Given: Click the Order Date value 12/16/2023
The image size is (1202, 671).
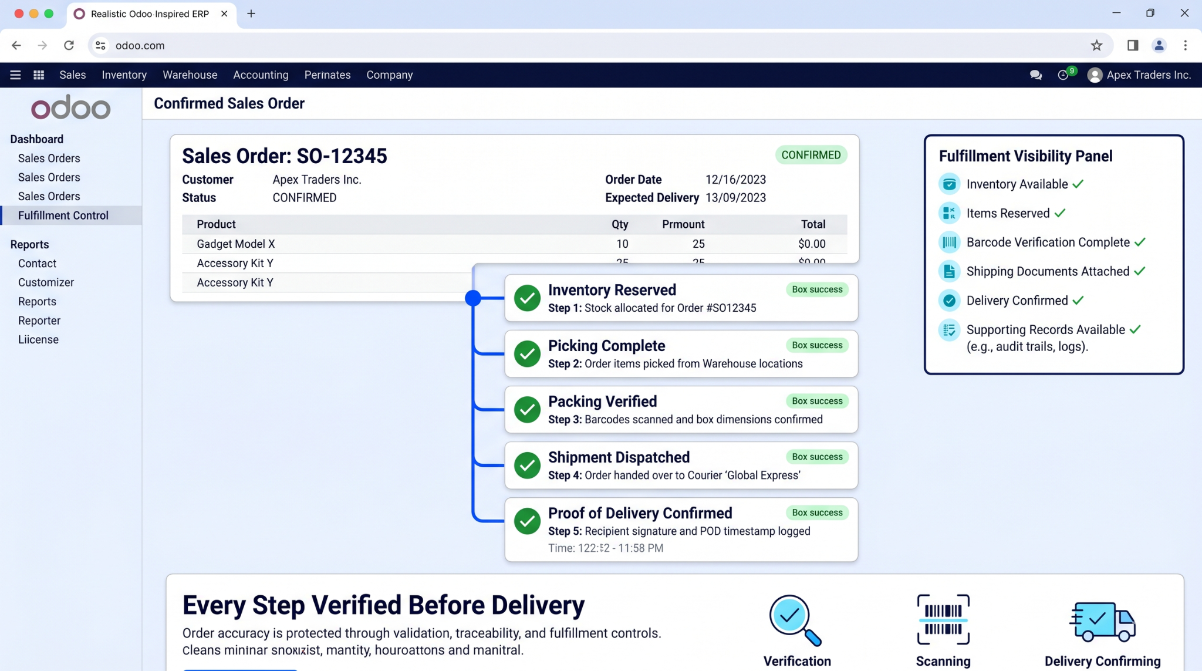Looking at the screenshot, I should click(x=735, y=180).
